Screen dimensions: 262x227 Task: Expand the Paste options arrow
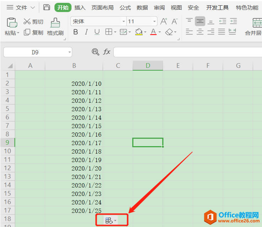[18, 33]
